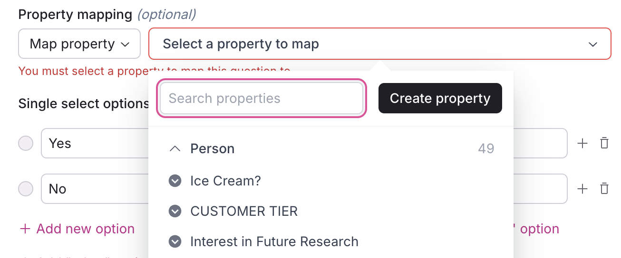The image size is (621, 258).
Task: Click the partially hidden 'option' link on the right
Action: pos(539,229)
